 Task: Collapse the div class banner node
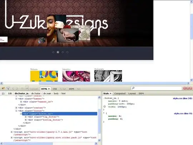pos(16,99)
